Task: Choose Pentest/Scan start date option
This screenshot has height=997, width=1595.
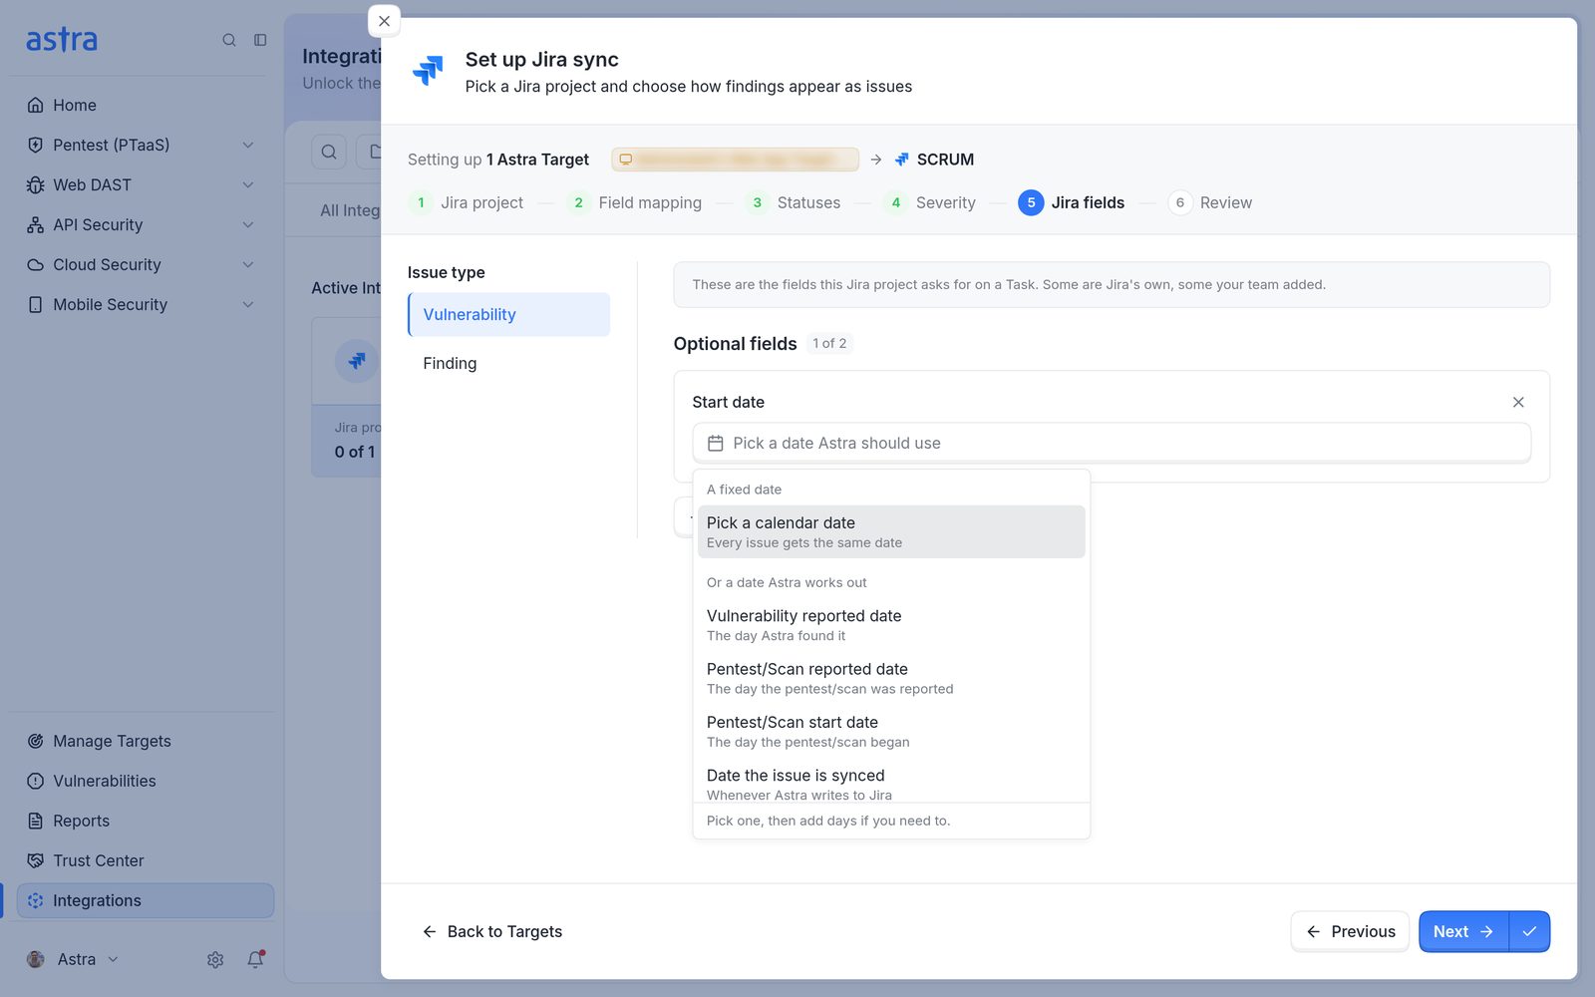Action: pos(891,731)
